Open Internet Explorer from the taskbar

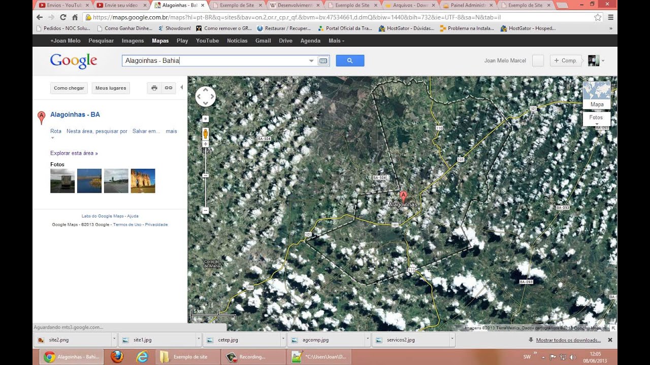[142, 357]
